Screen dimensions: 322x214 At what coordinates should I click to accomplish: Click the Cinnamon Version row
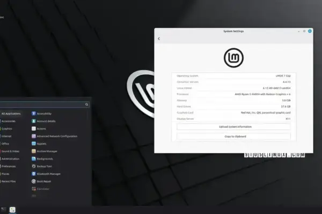pos(233,82)
